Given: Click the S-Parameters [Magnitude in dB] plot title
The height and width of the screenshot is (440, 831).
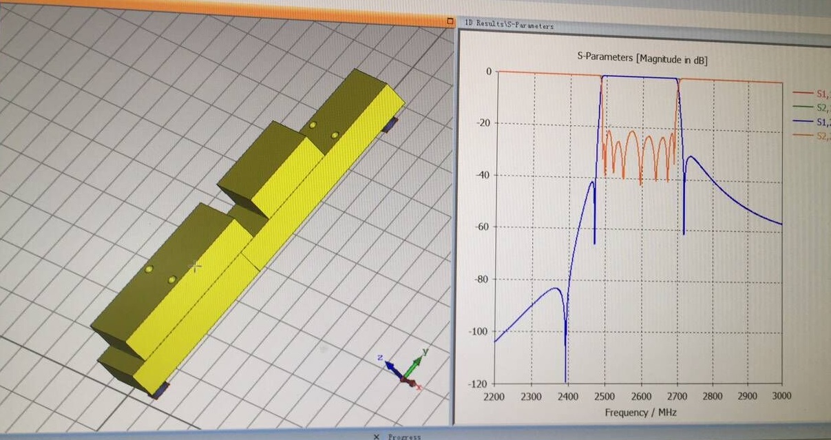Looking at the screenshot, I should [x=642, y=59].
